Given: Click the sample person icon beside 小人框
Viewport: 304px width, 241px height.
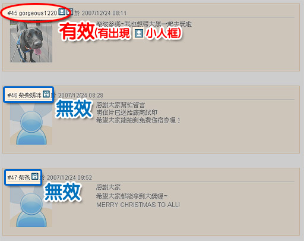Looking at the screenshot, I should pos(139,33).
